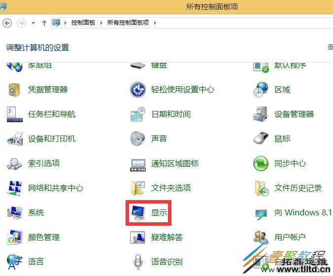Open the 鼠标 mouse icon
This screenshot has height=276, width=333.
pyautogui.click(x=261, y=138)
